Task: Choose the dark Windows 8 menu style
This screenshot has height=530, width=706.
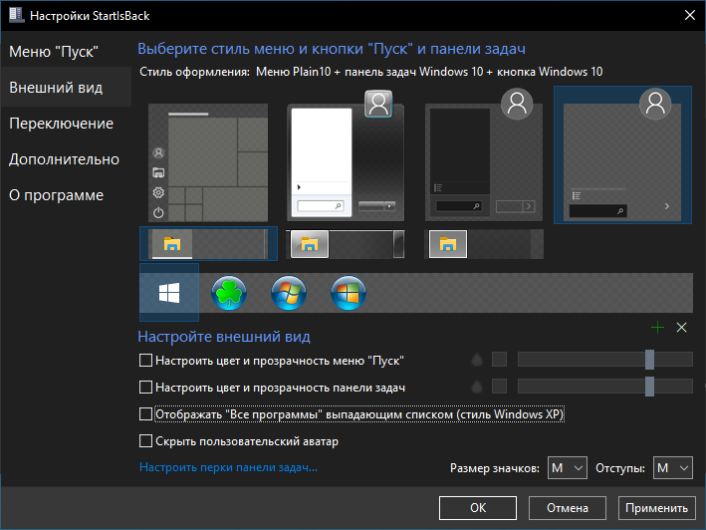Action: coord(484,154)
